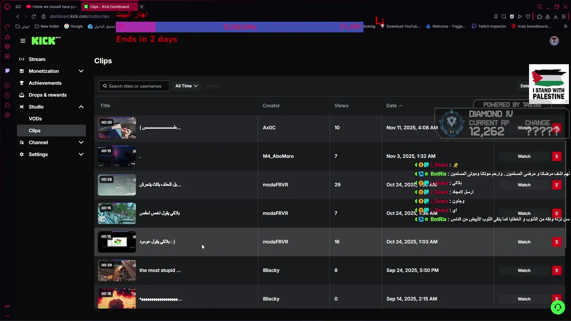Click the Search titles or usernames field
Screen dimensions: 571x321
134,86
